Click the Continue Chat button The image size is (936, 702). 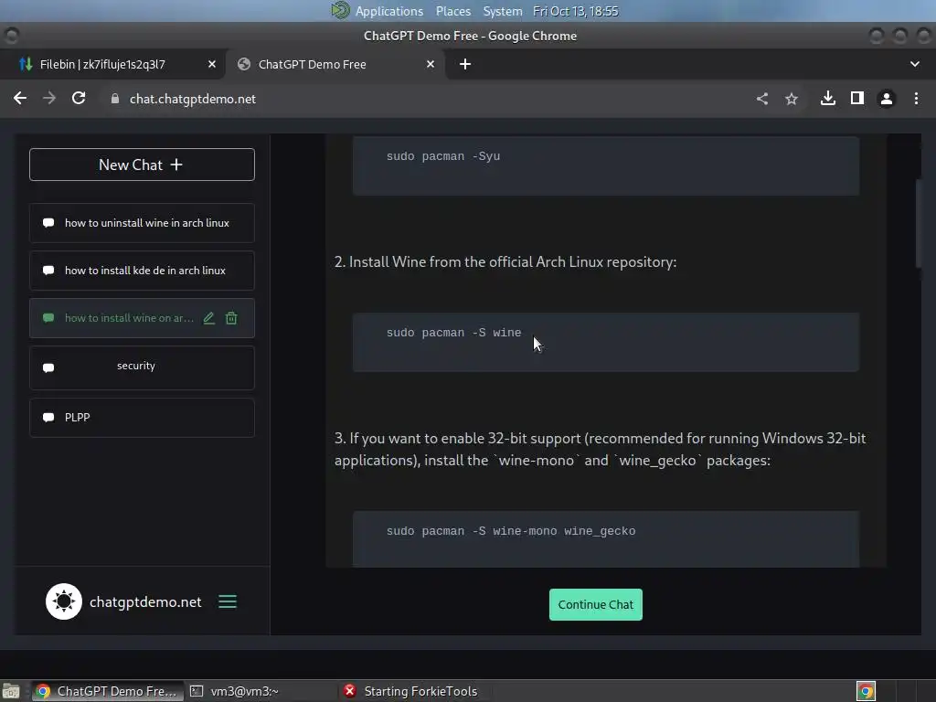pyautogui.click(x=596, y=605)
